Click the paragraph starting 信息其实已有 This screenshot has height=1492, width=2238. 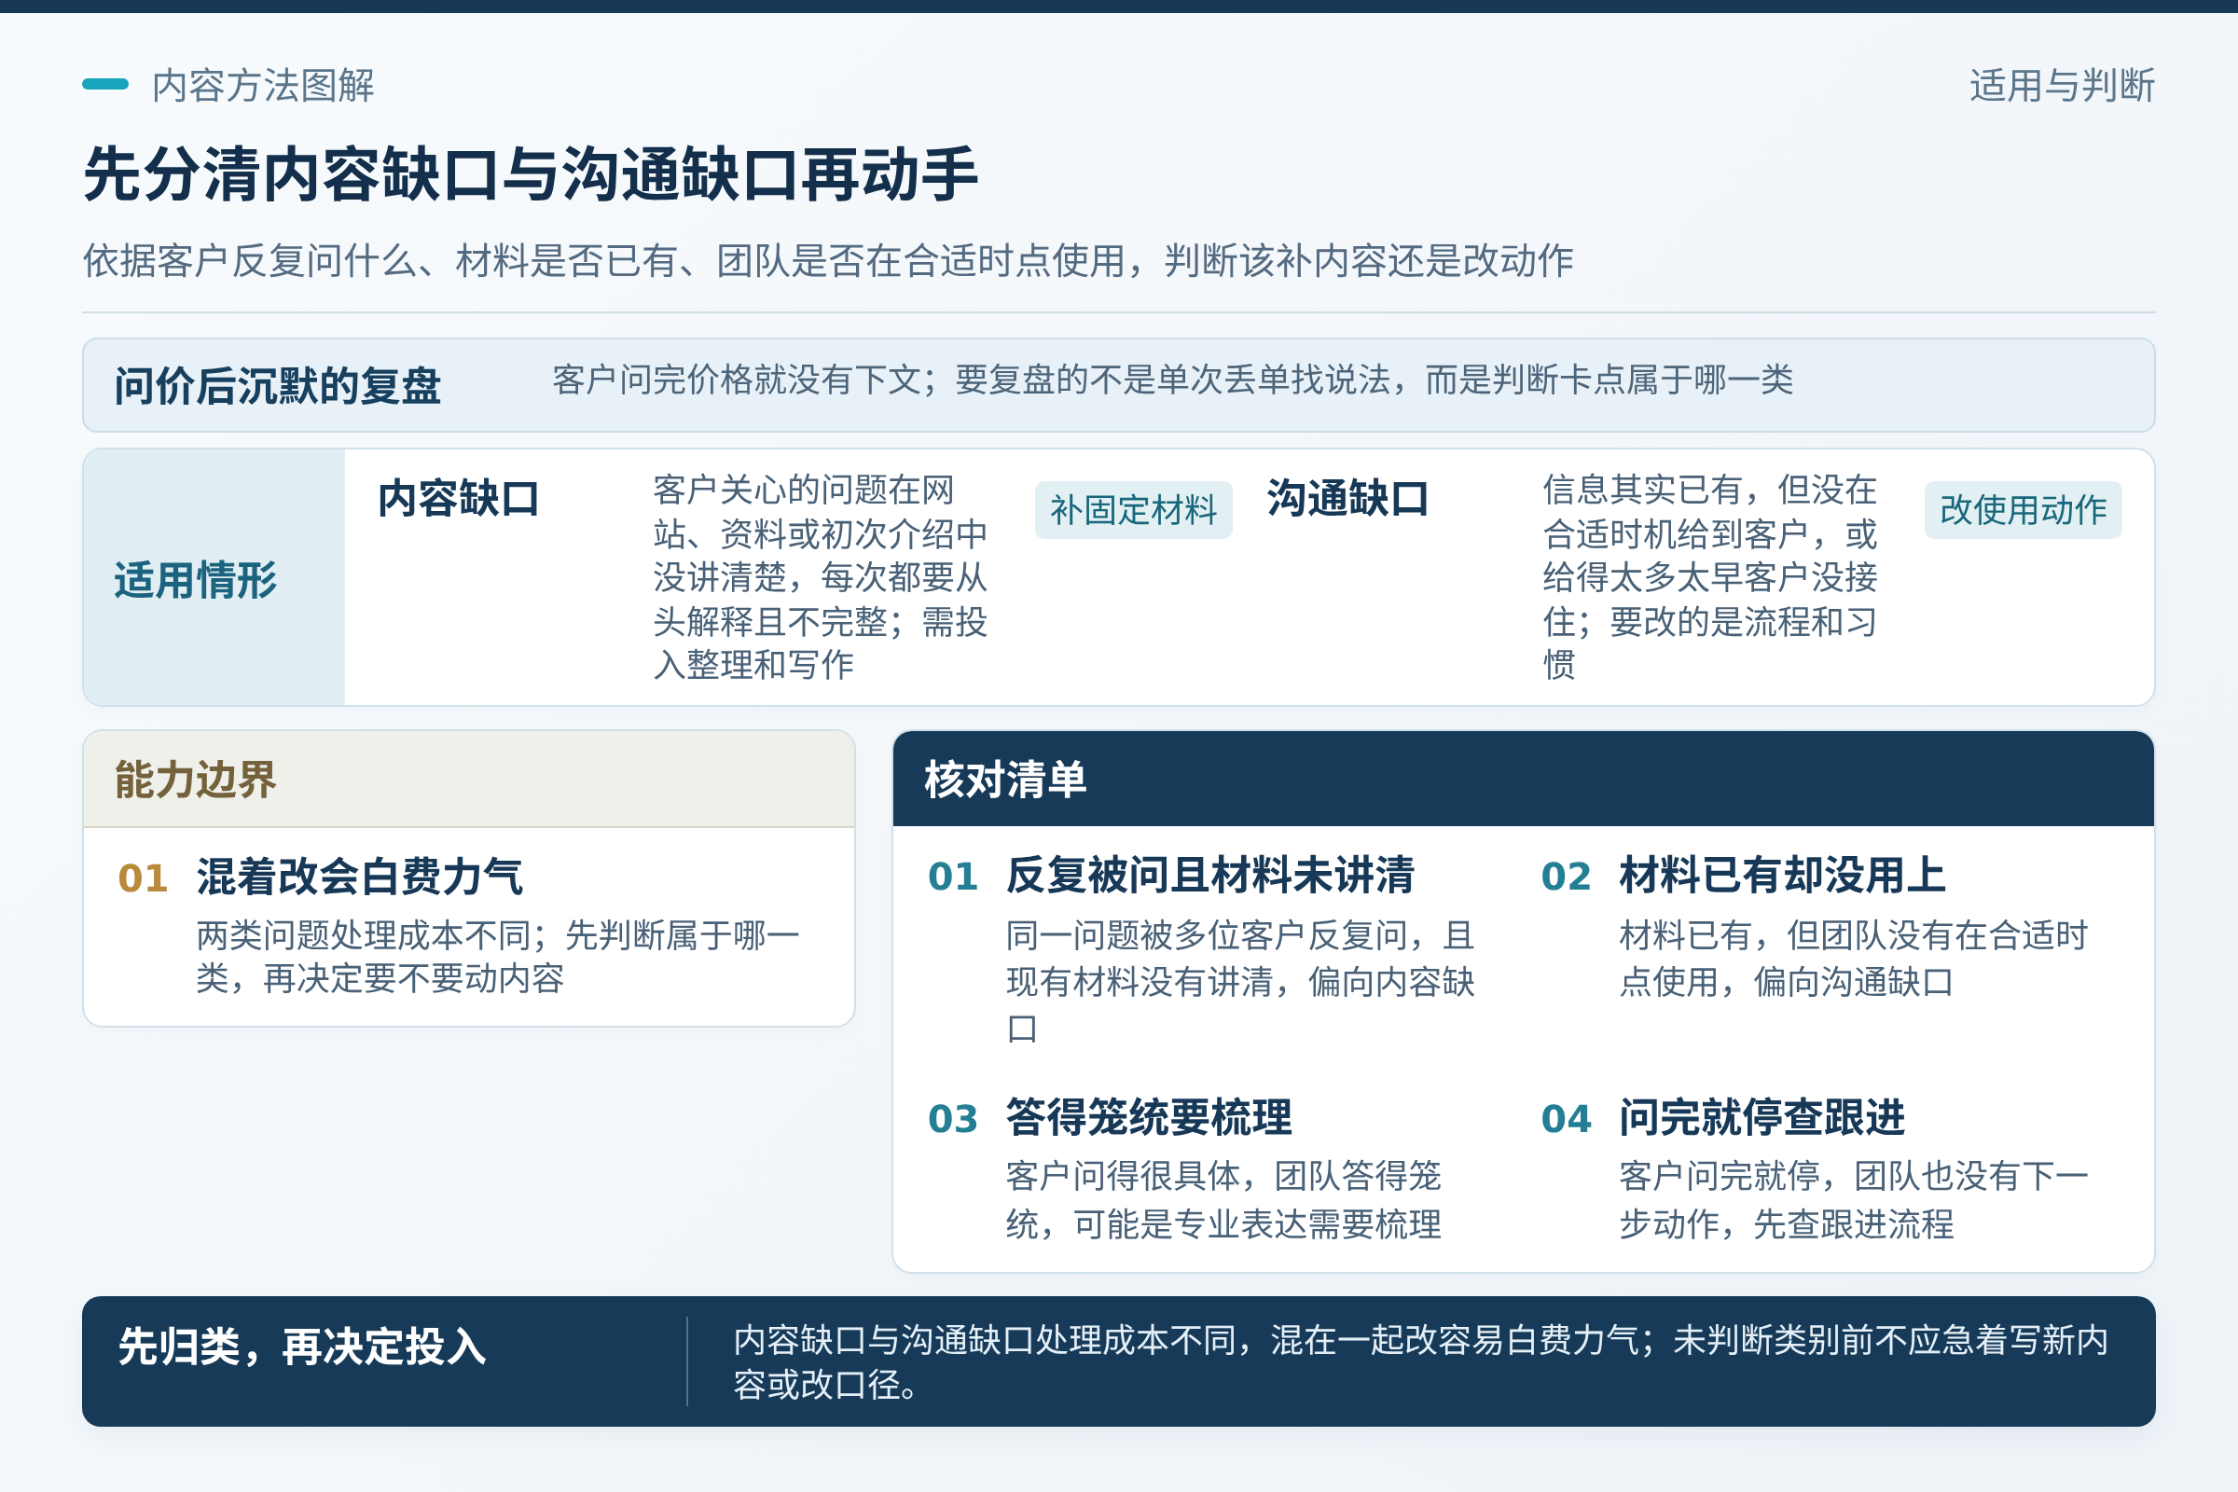pyautogui.click(x=1710, y=577)
